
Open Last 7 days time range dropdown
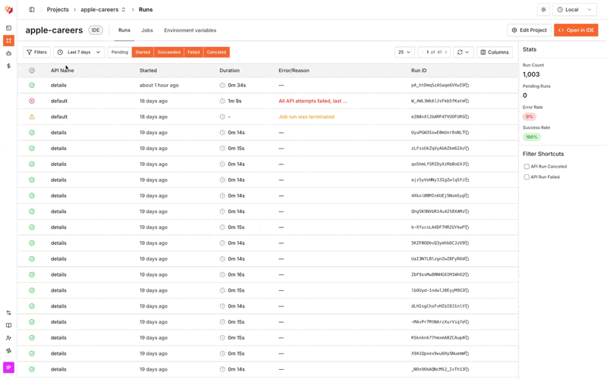79,52
